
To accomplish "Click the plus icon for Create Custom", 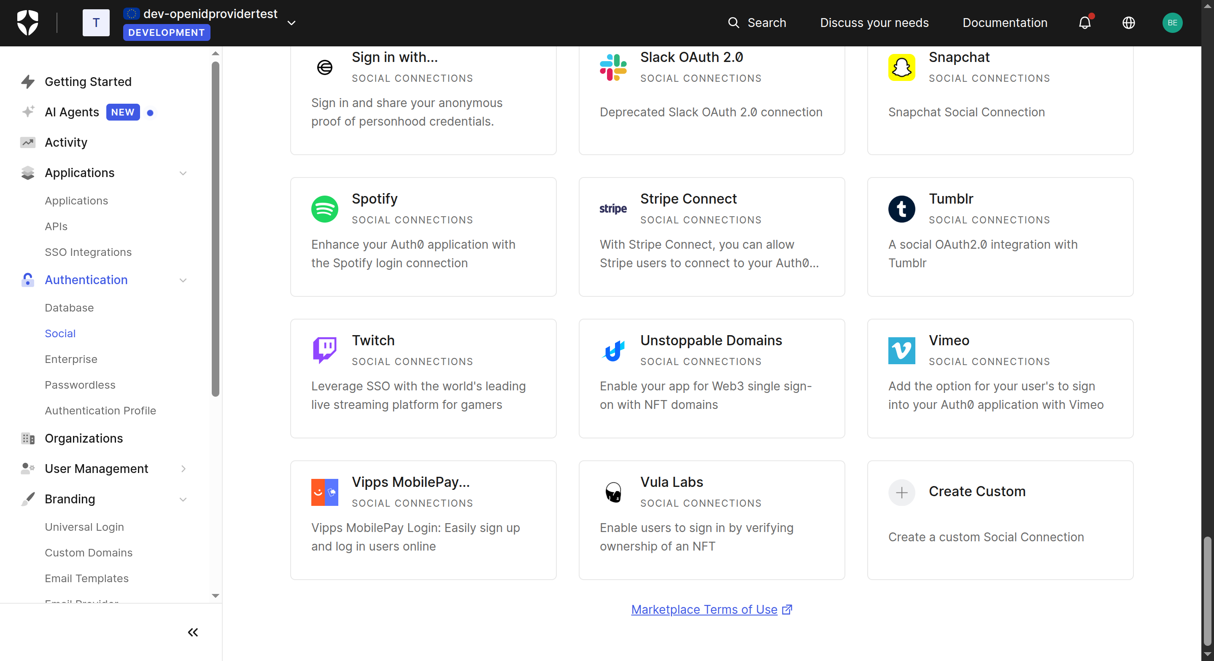I will coord(901,492).
